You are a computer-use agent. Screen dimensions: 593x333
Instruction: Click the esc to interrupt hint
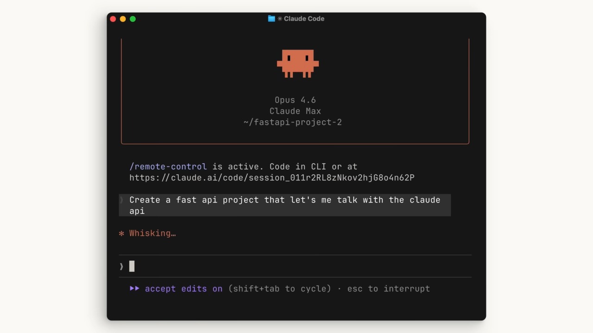[389, 289]
